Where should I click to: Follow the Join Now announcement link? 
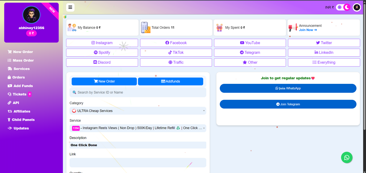coord(308,30)
